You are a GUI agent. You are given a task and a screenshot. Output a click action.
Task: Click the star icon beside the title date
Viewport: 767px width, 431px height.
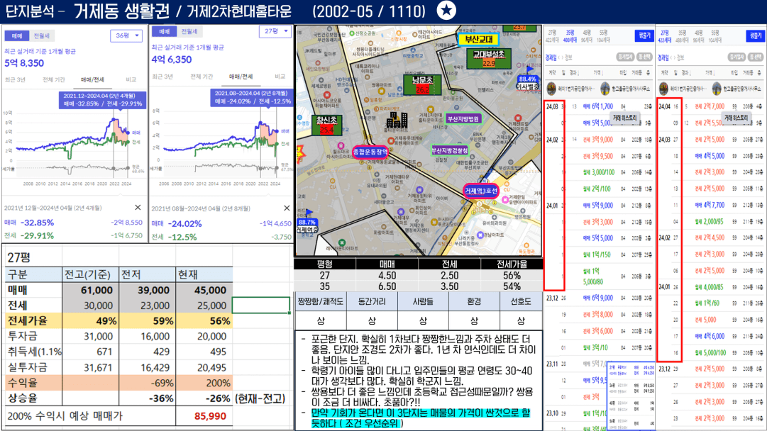446,10
